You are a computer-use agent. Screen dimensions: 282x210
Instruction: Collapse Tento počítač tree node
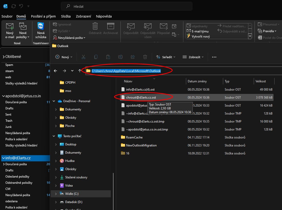click(54, 136)
